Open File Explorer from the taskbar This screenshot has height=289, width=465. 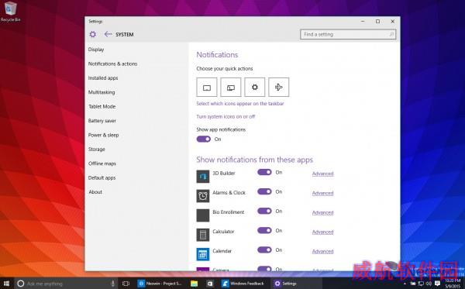point(195,284)
